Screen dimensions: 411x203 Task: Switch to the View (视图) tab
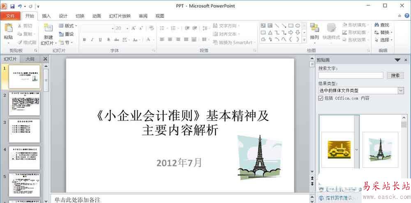click(x=160, y=16)
